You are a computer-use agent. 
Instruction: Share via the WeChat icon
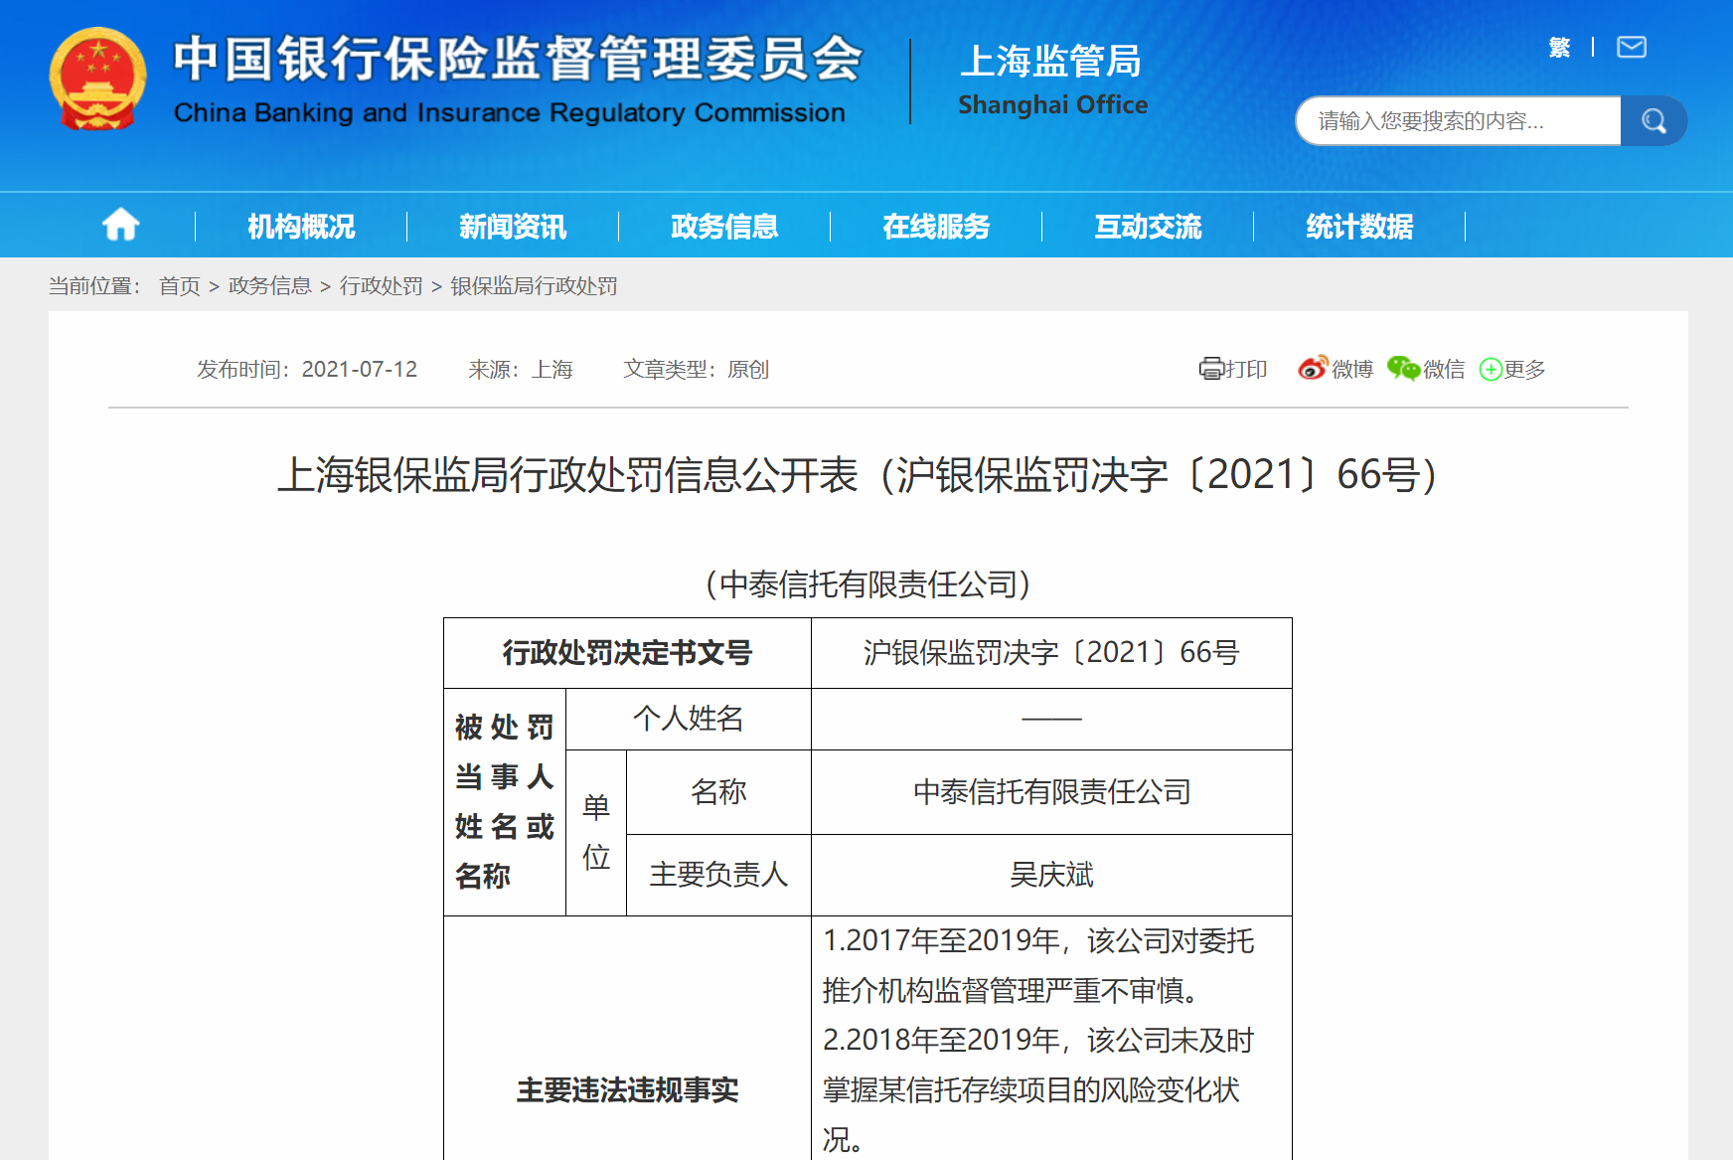coord(1404,368)
